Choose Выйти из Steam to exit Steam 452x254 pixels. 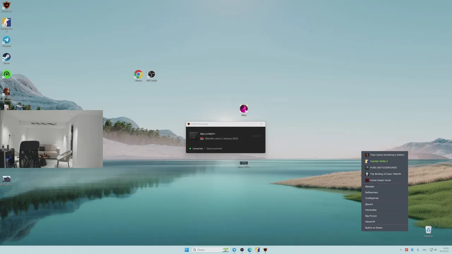tap(385, 228)
